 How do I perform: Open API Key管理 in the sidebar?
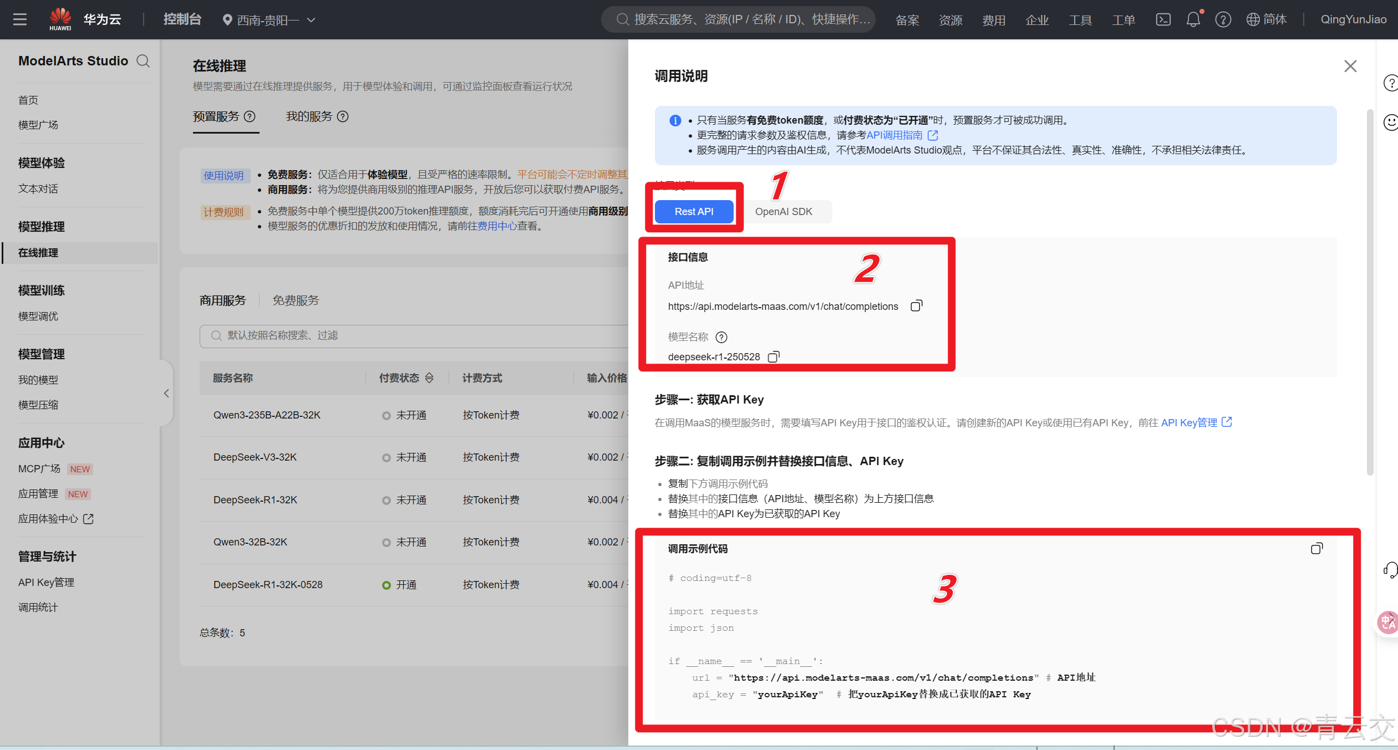tap(47, 582)
